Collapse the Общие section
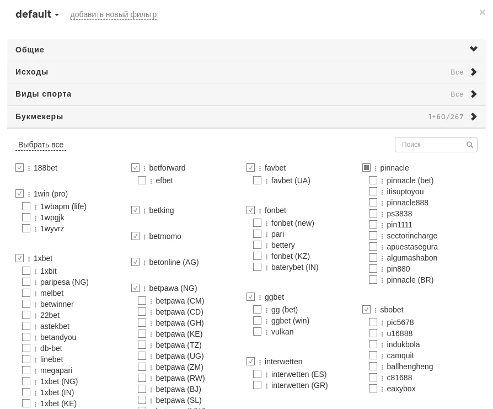493x409 pixels. 473,50
